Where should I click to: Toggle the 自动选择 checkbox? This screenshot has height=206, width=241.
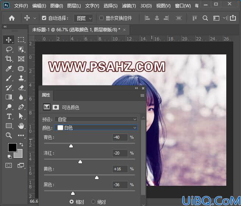pyautogui.click(x=44, y=18)
